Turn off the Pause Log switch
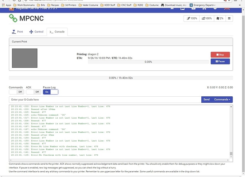This screenshot has height=177, width=245. click(50, 92)
